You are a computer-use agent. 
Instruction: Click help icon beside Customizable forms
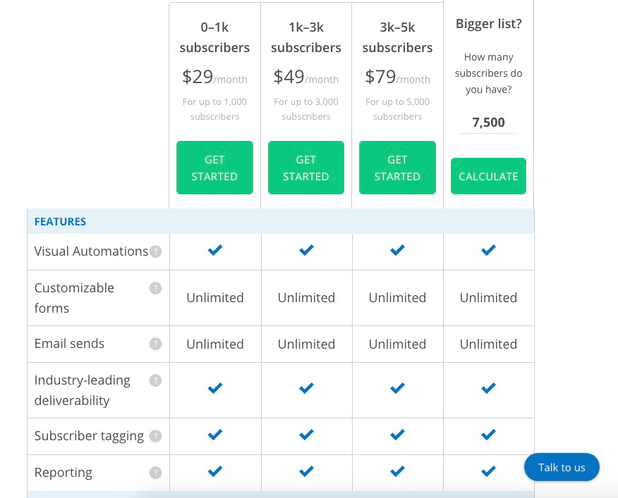point(156,288)
